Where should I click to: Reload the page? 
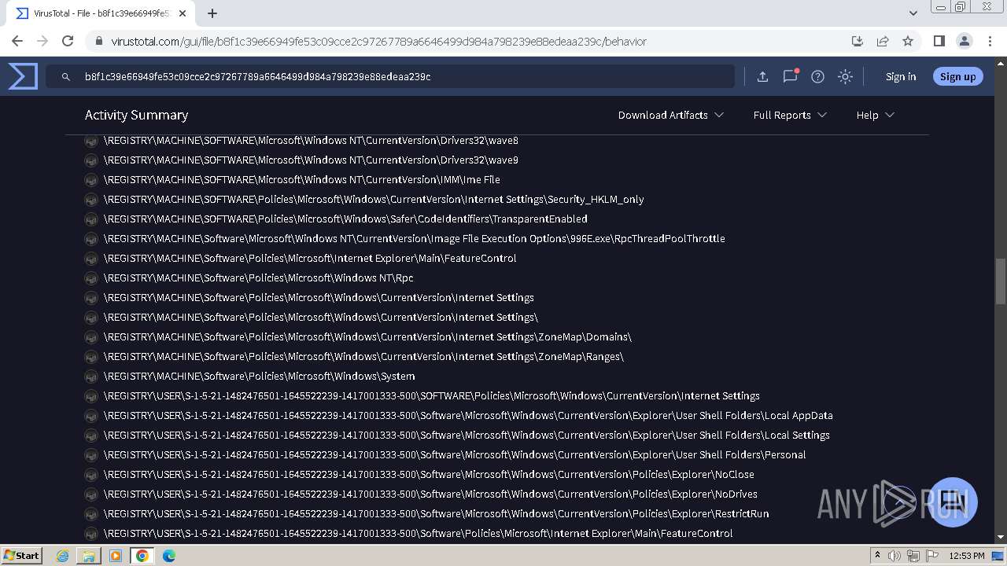tap(68, 41)
